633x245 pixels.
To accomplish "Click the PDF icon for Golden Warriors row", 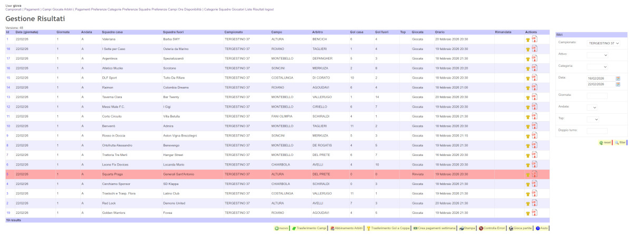I will [534, 213].
